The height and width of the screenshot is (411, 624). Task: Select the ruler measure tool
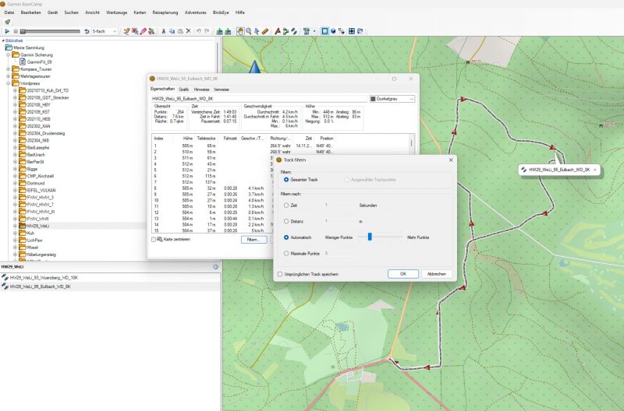click(265, 31)
